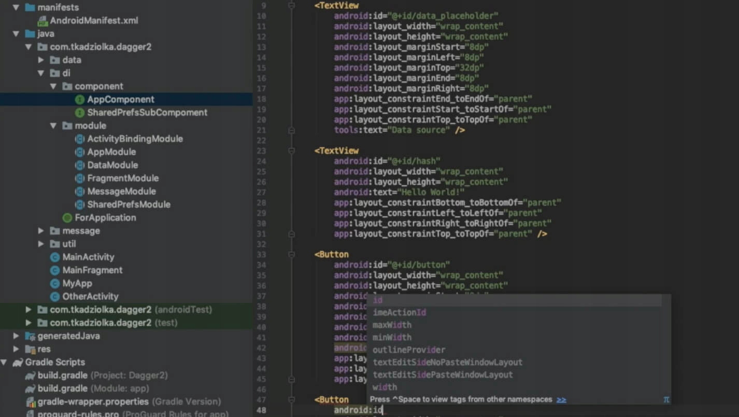Click the build.gradle (Project: Dagger2) file icon

pos(30,376)
